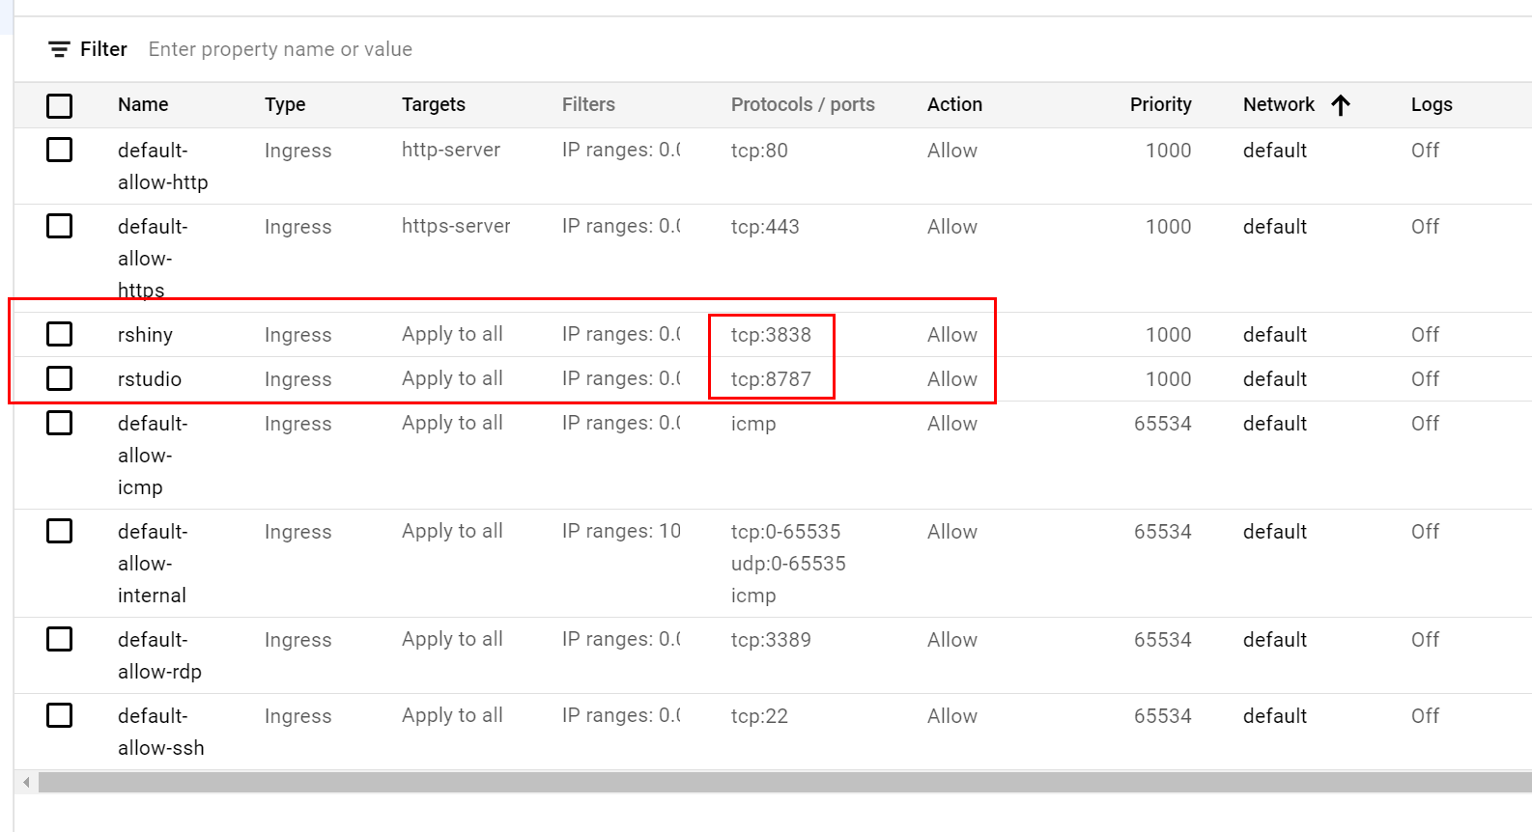This screenshot has width=1532, height=832.
Task: Sort by the Type column header
Action: tap(285, 105)
